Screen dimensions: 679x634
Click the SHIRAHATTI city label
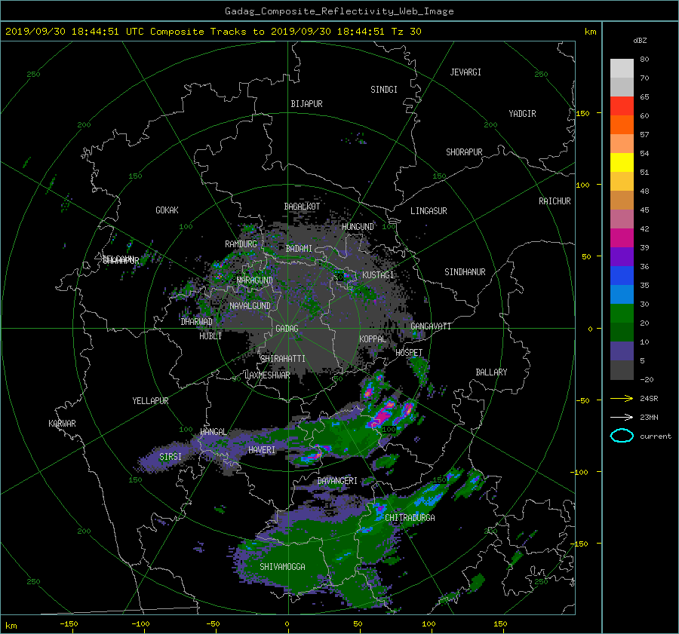tap(283, 359)
